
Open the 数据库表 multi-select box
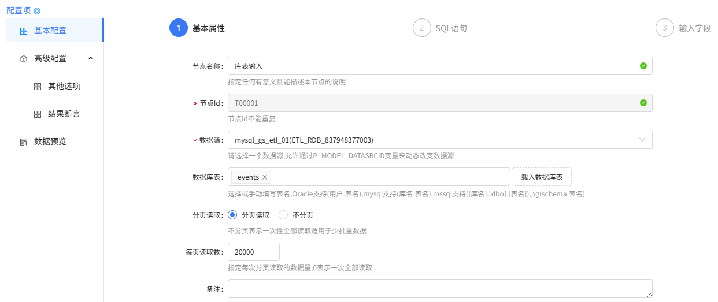point(387,177)
